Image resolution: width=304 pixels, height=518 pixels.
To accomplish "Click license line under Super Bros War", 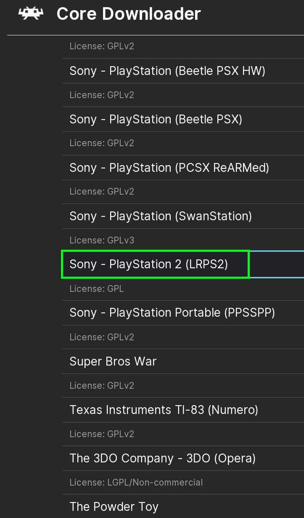I will coord(102,385).
